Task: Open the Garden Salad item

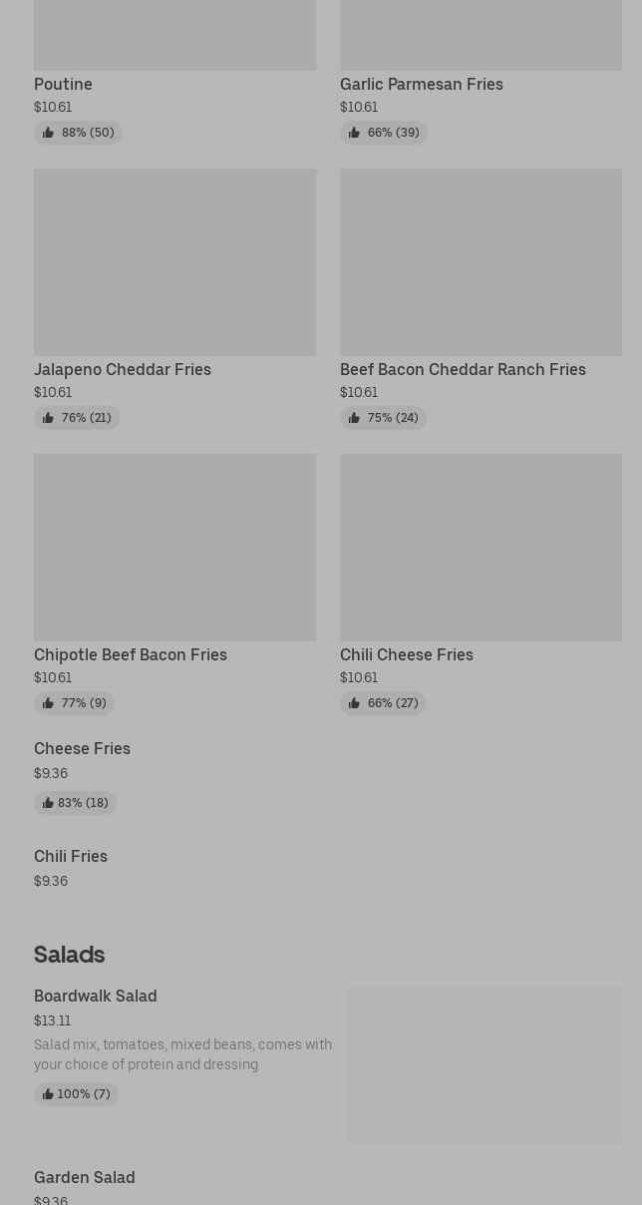Action: pos(85,1177)
